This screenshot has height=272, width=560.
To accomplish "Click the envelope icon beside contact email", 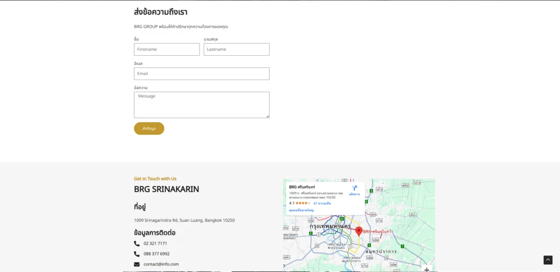I will point(137,264).
